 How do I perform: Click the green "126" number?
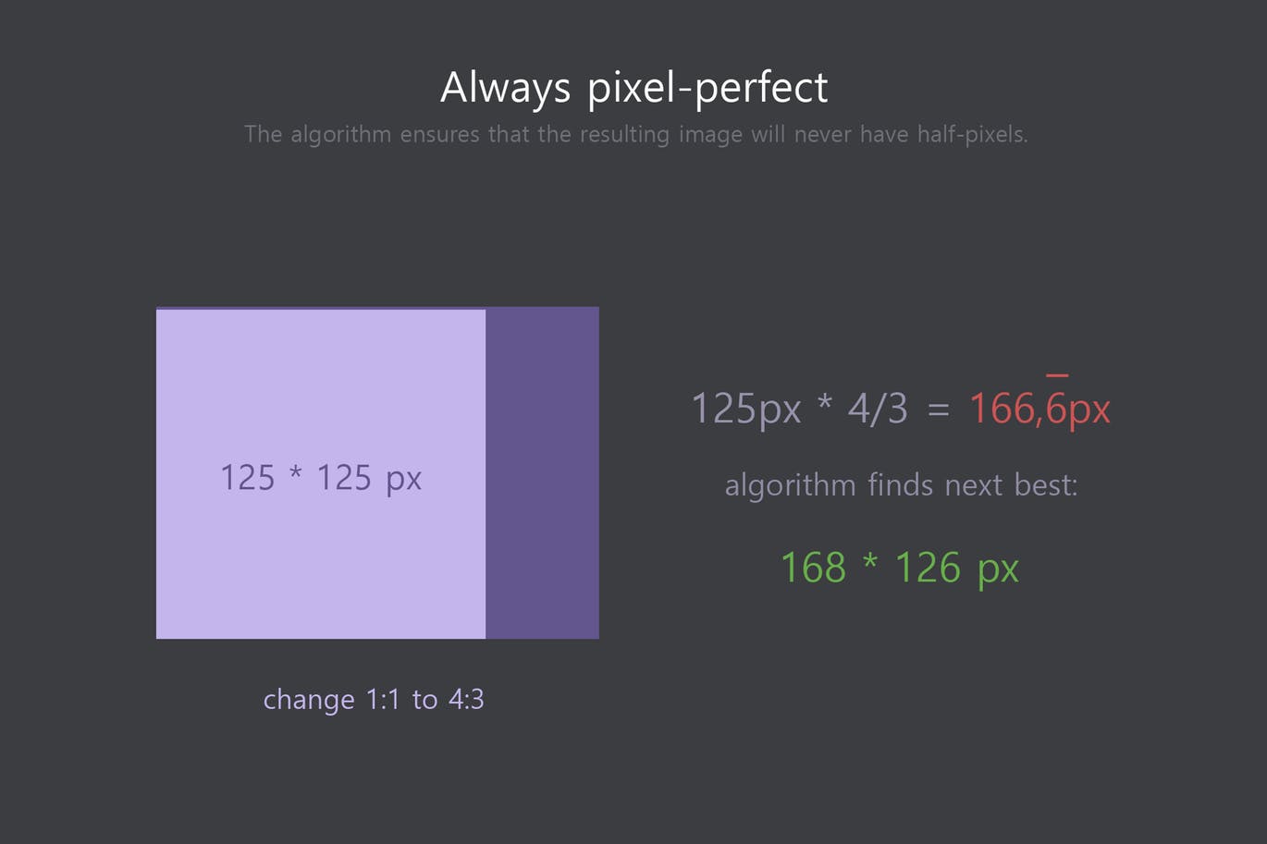click(x=928, y=568)
